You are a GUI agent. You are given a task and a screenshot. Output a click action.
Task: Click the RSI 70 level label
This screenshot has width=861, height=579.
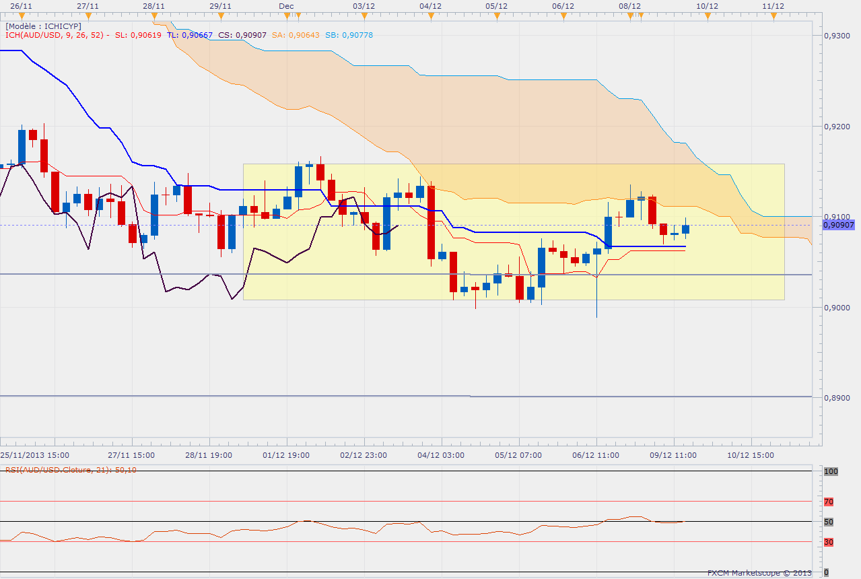pos(829,502)
